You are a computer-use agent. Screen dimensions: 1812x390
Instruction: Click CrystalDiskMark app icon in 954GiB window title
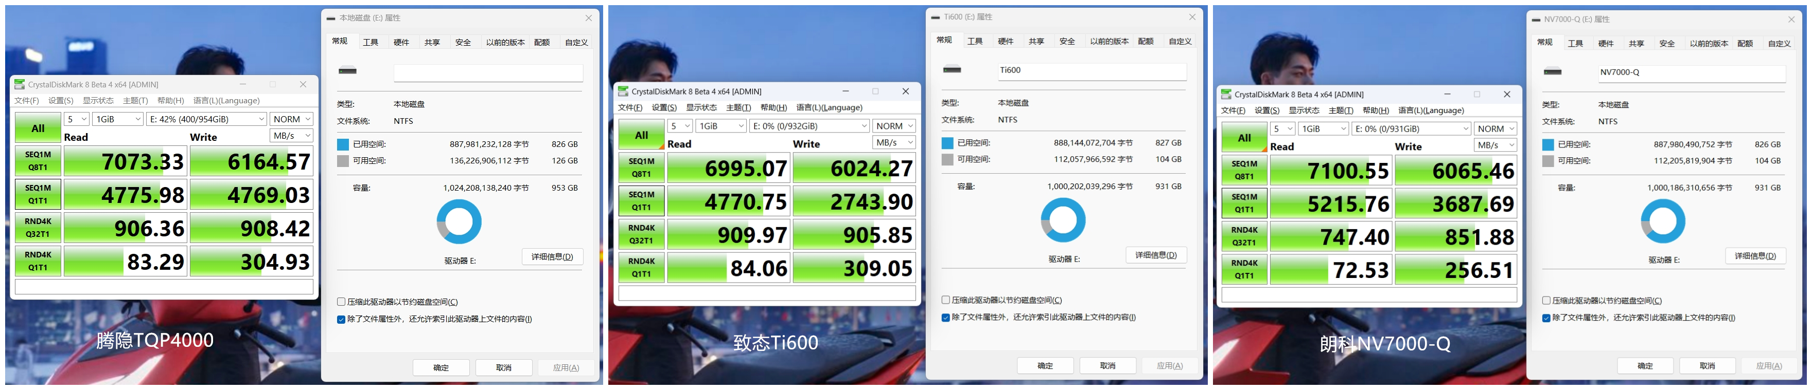[x=20, y=84]
